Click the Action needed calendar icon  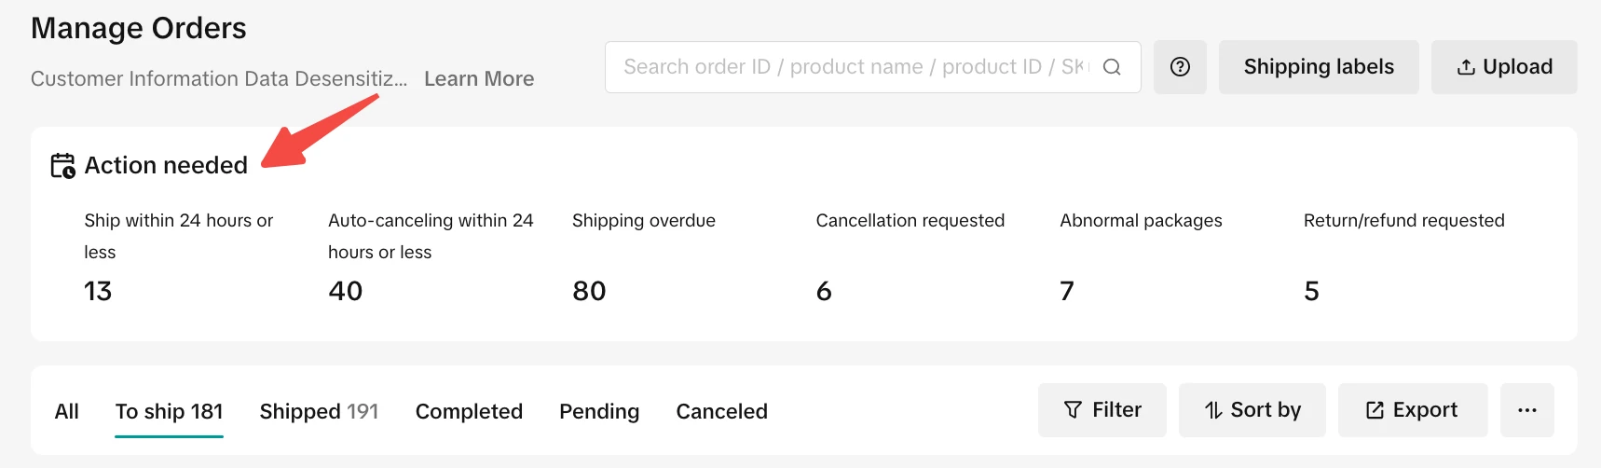pos(62,166)
